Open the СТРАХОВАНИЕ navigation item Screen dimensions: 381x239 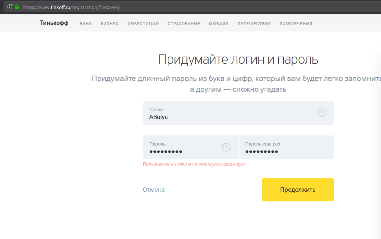pyautogui.click(x=183, y=24)
